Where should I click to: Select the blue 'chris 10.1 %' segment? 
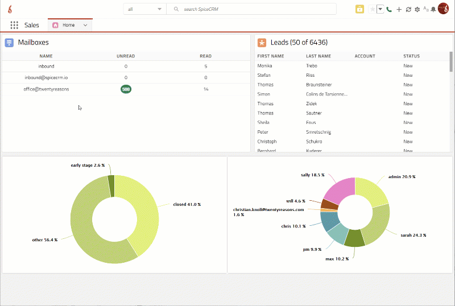pos(329,221)
